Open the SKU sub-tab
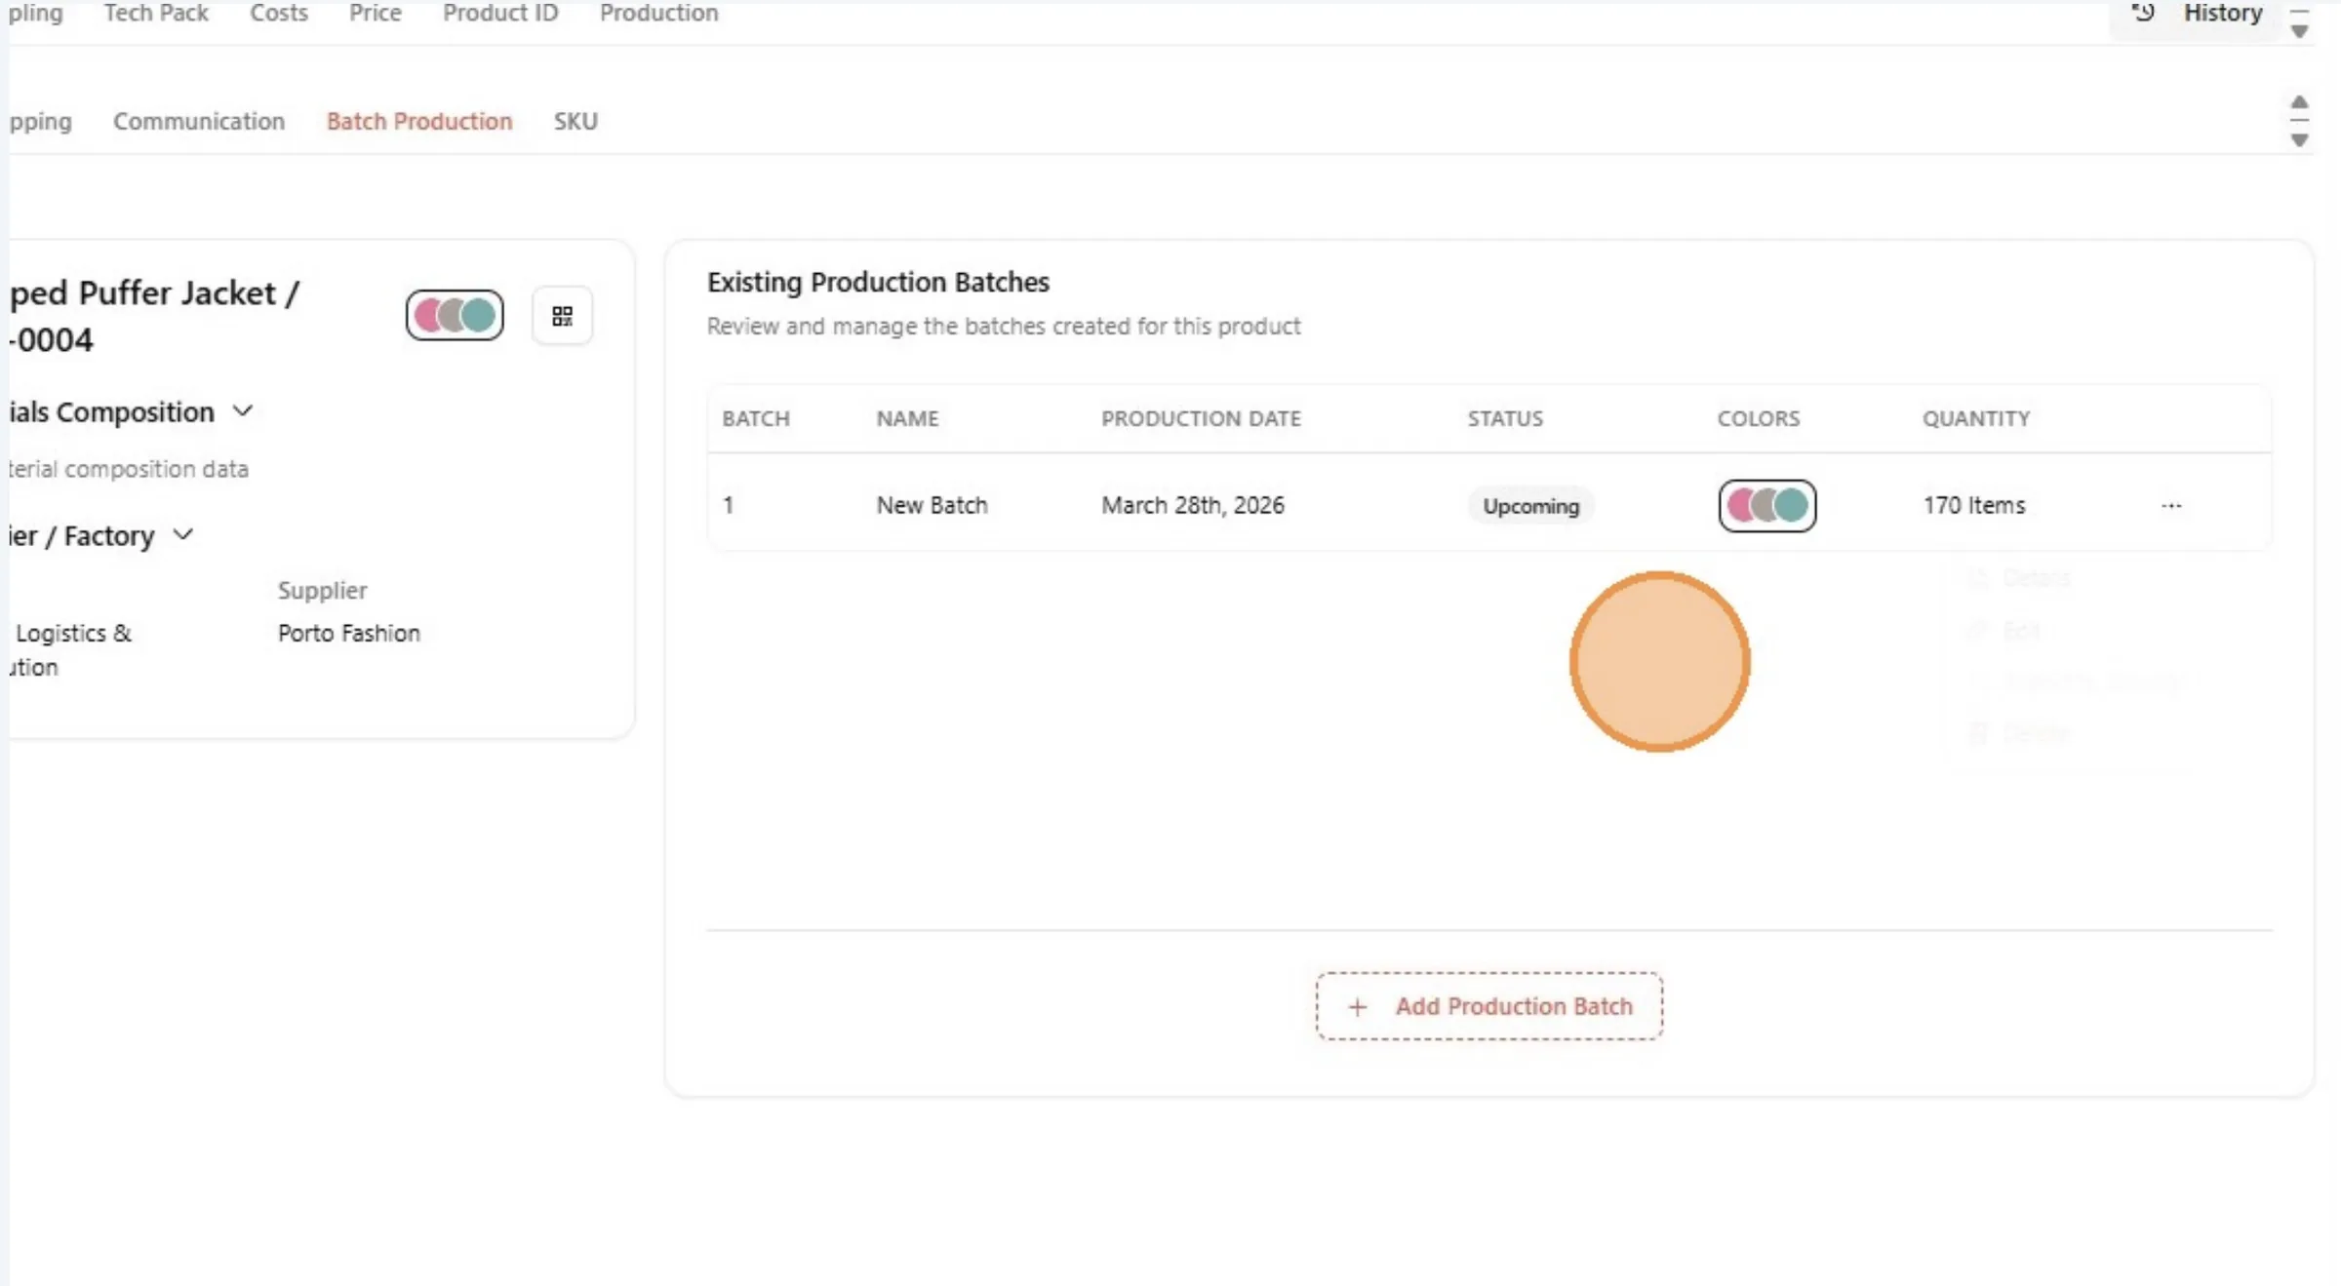 (575, 121)
